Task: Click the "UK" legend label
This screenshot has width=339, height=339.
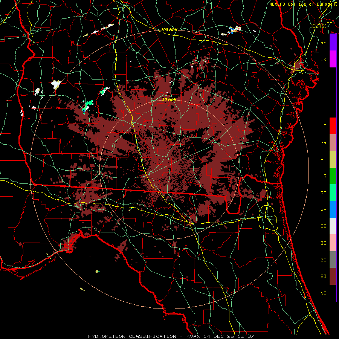Action: pyautogui.click(x=323, y=59)
